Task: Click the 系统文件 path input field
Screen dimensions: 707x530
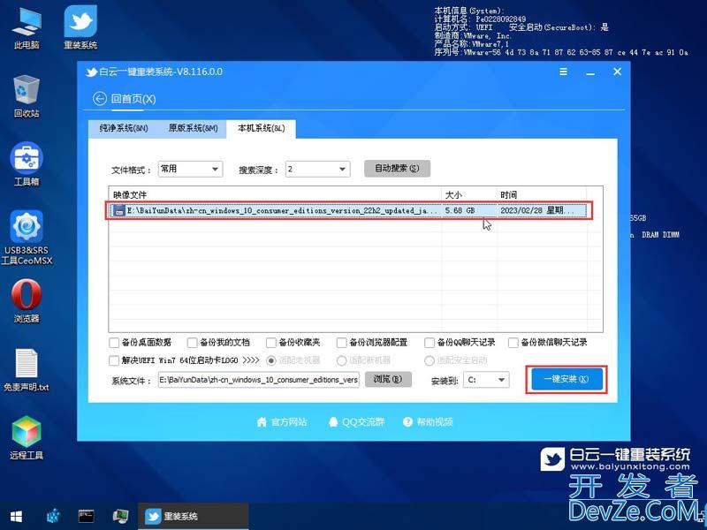Action: 259,380
